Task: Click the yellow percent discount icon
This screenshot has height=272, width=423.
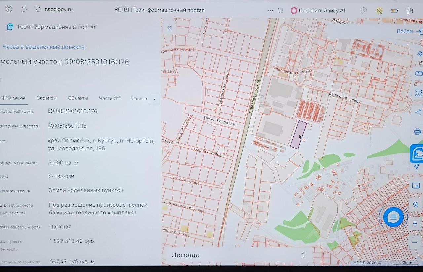Action: click(x=379, y=11)
